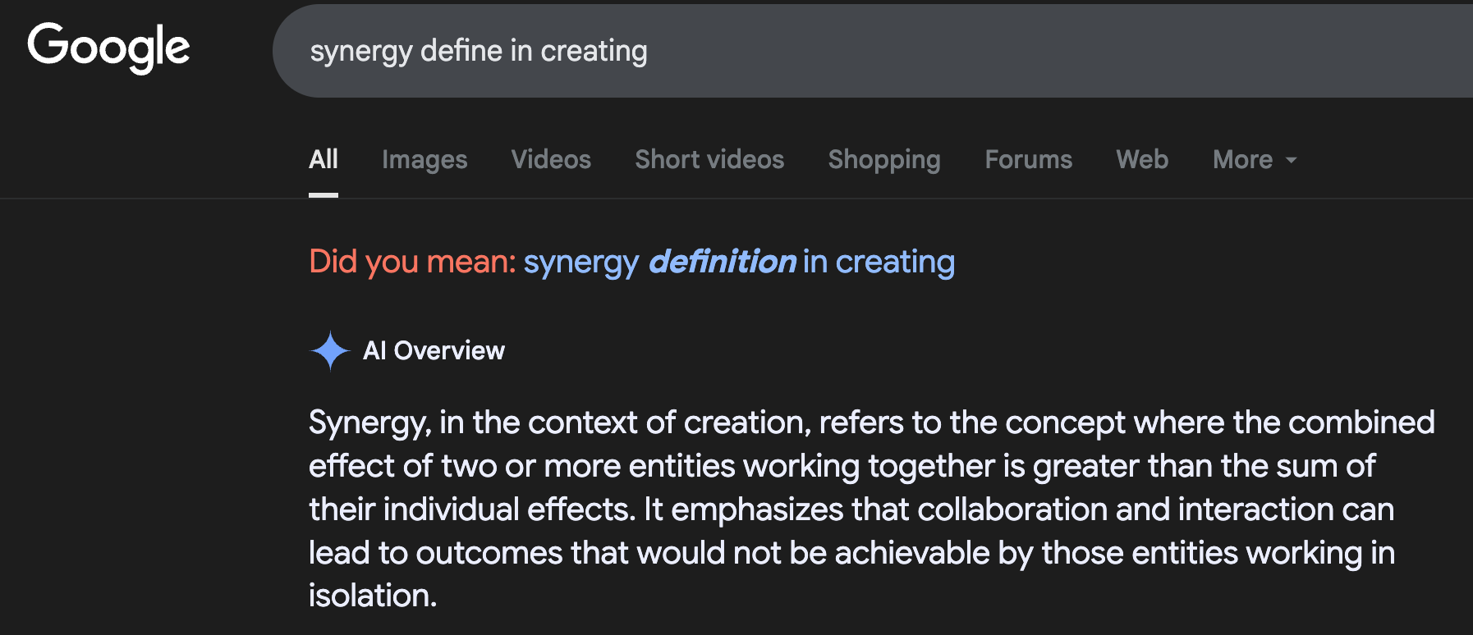Viewport: 1473px width, 635px height.
Task: Click the in creating part of suggestion
Action: pyautogui.click(x=879, y=262)
